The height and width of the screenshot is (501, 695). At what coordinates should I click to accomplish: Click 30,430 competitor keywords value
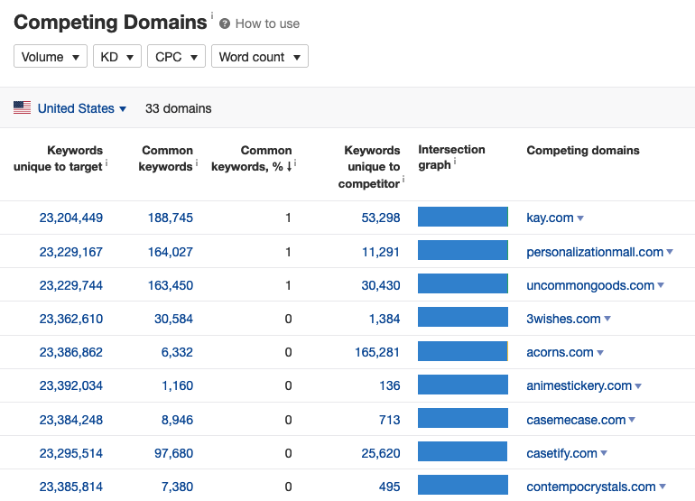click(x=381, y=285)
